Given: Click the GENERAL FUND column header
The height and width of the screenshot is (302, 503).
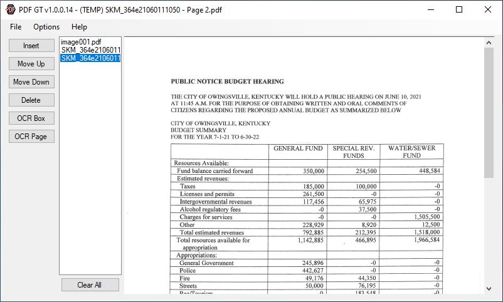Looking at the screenshot, I should click(298, 148).
